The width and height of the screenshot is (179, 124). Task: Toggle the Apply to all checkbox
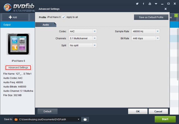pyautogui.click(x=64, y=17)
